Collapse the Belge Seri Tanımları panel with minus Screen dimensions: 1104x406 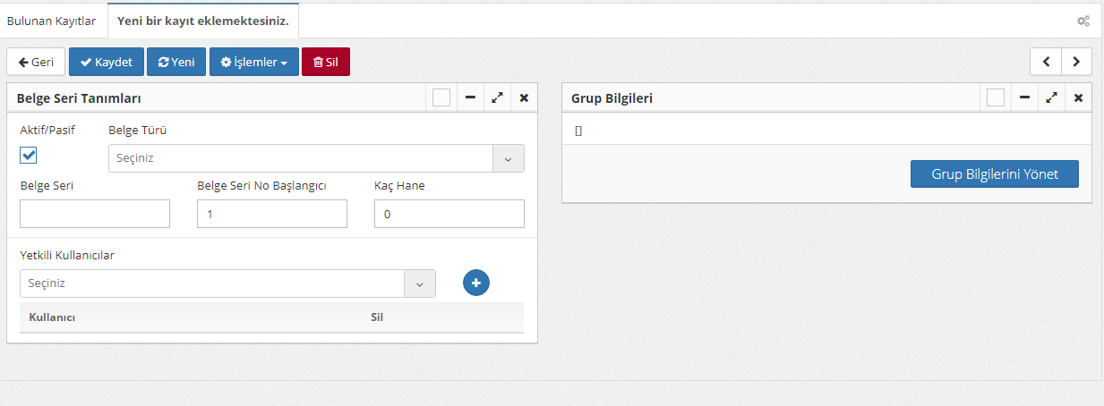tap(470, 97)
